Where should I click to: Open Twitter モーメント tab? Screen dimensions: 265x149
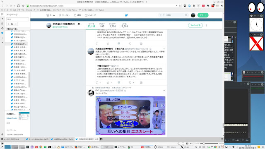tap(64, 15)
